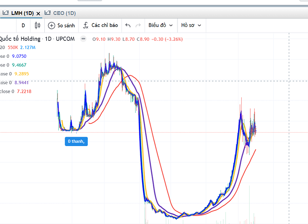Click the chart icon on LMH tab
308x224 pixels.
[5, 13]
